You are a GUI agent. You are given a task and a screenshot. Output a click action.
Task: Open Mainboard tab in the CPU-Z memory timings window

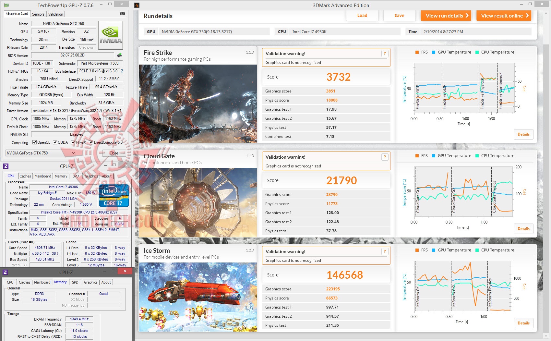pos(42,282)
